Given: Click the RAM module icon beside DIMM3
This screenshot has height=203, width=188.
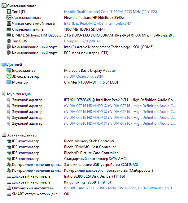Looking at the screenshot, I should coord(9,35).
